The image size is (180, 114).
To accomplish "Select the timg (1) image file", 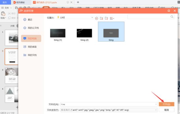I will pos(58,35).
